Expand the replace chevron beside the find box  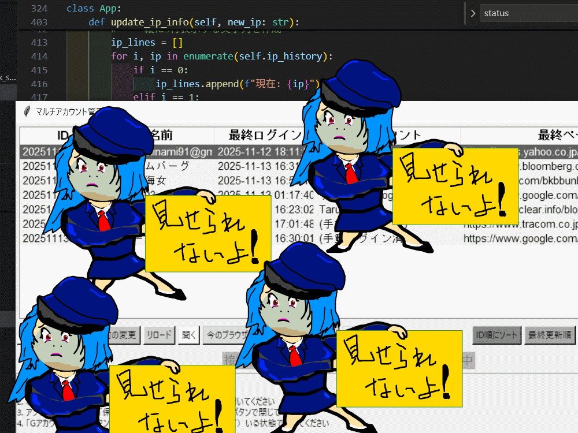472,13
